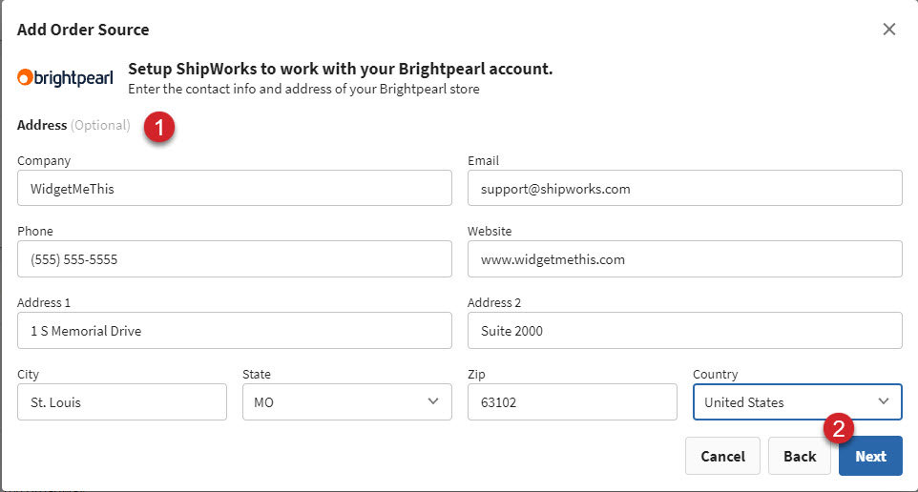Viewport: 918px width, 492px height.
Task: Click the 'Address 2' label
Action: pos(494,302)
